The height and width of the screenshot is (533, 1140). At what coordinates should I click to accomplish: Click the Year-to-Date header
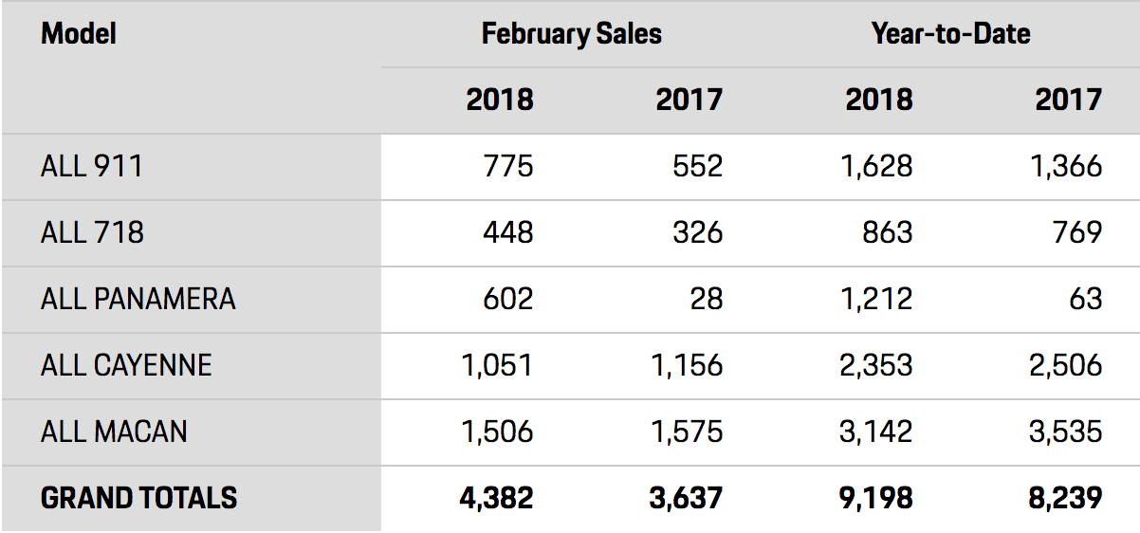[x=950, y=34]
